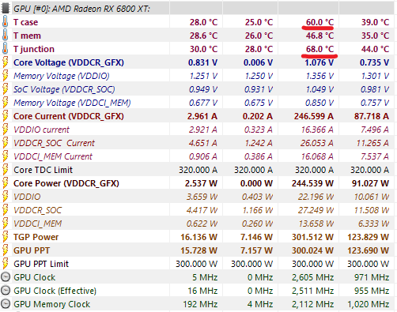The height and width of the screenshot is (312, 397).
Task: Select the Core Current (VDDCR_GFX) label
Action: [x=69, y=116]
